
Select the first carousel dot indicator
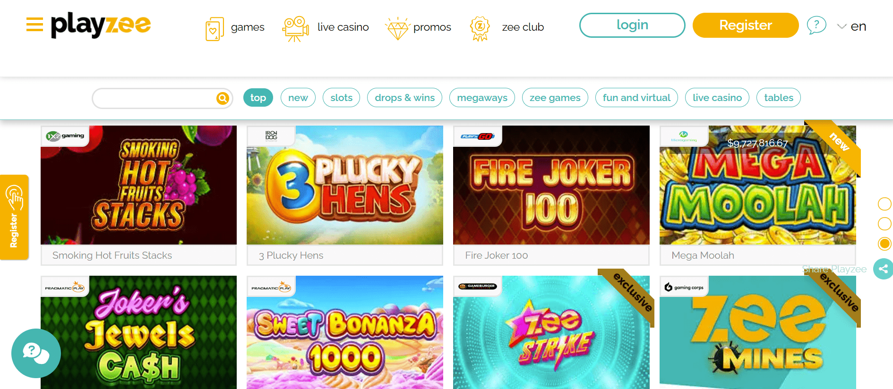pos(884,204)
